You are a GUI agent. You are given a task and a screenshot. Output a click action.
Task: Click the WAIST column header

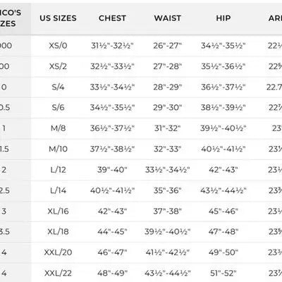click(168, 18)
